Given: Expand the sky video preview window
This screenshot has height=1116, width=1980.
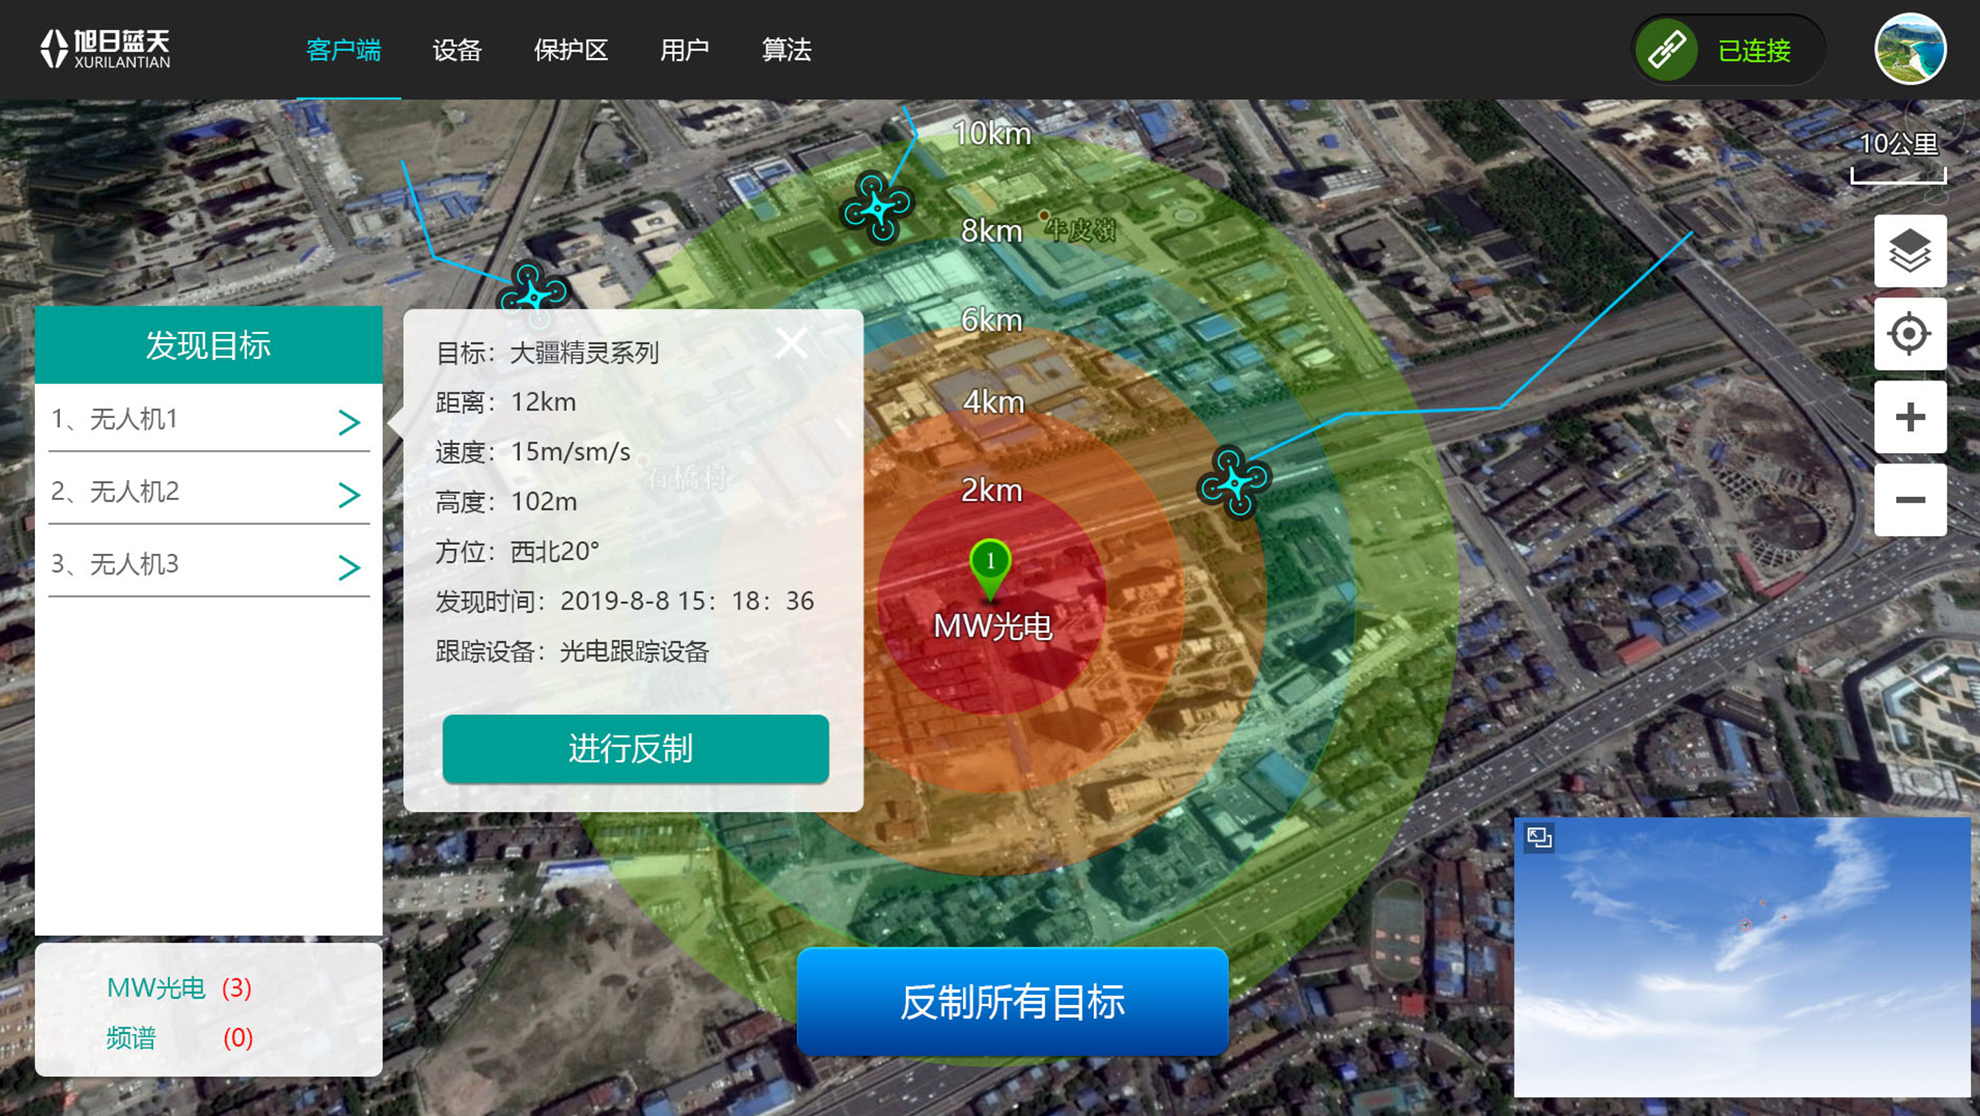Looking at the screenshot, I should click(1538, 838).
